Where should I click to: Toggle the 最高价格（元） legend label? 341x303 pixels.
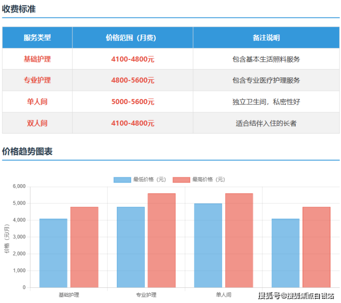click(x=208, y=180)
